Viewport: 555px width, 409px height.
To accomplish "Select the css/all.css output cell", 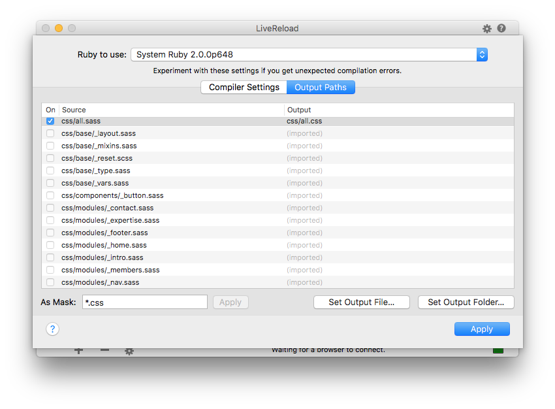I will [x=304, y=121].
